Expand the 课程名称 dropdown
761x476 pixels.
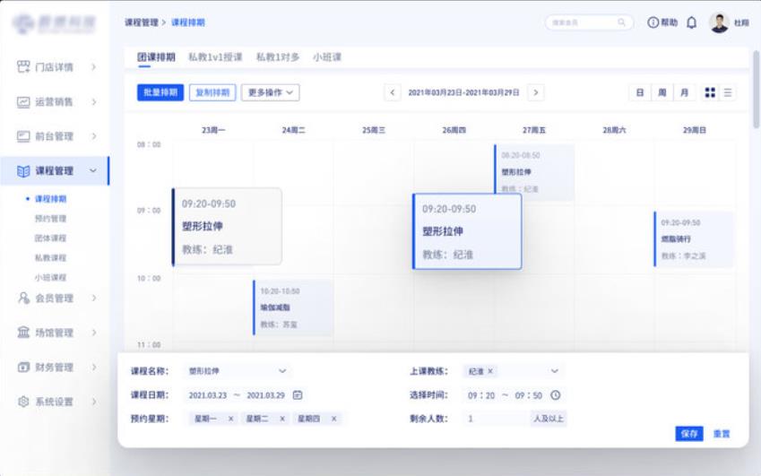[x=282, y=371]
